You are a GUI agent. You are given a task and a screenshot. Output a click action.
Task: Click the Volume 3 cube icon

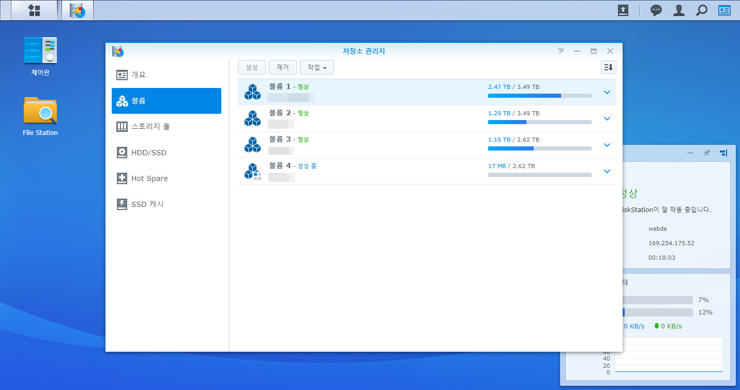click(x=252, y=145)
